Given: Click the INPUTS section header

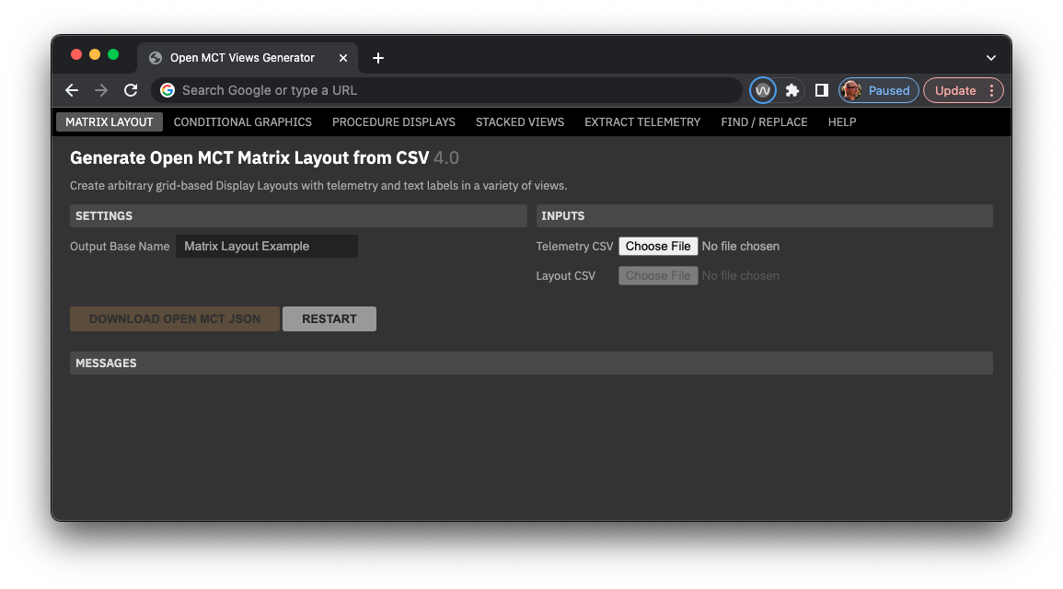Looking at the screenshot, I should pyautogui.click(x=765, y=215).
